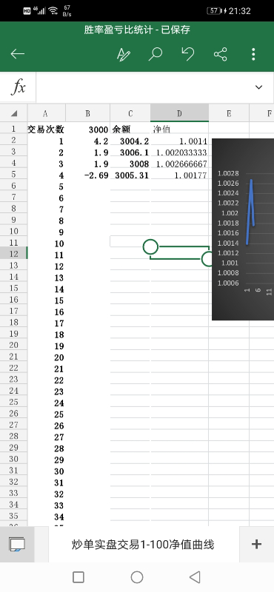Select cell with value -2.69
274x592 pixels.
coord(87,175)
